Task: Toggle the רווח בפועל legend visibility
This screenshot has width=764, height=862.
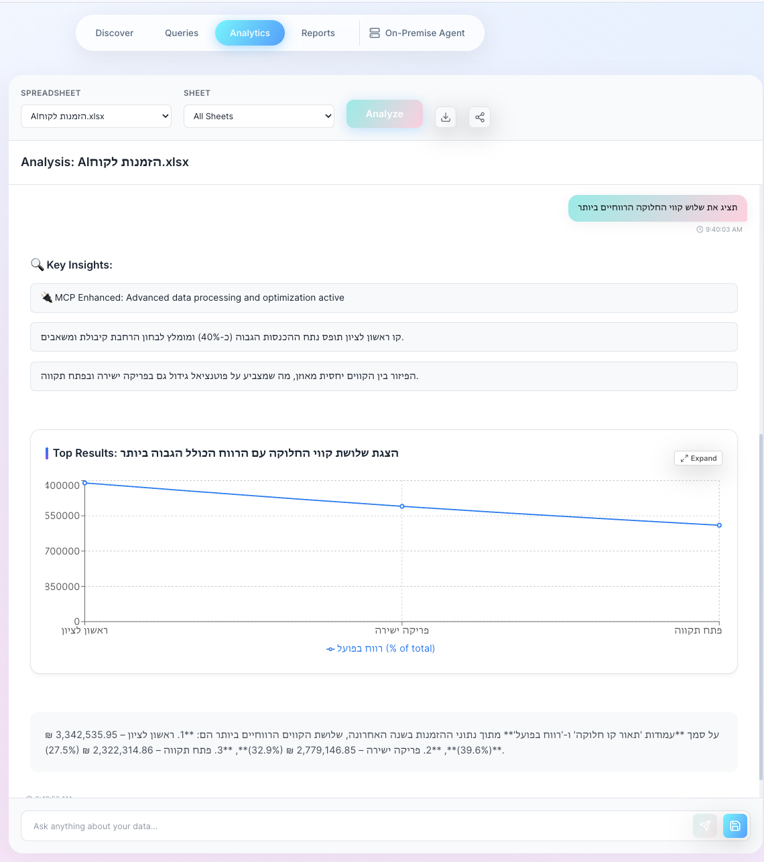Action: (x=380, y=648)
